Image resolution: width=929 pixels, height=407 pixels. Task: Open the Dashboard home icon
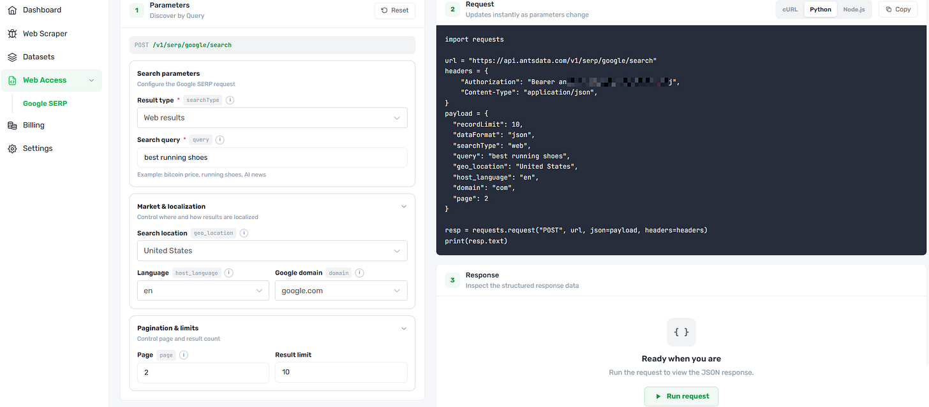[12, 10]
